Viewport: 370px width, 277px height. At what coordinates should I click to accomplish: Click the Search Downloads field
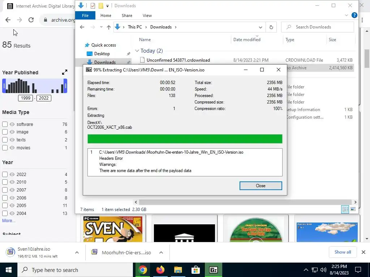click(318, 27)
